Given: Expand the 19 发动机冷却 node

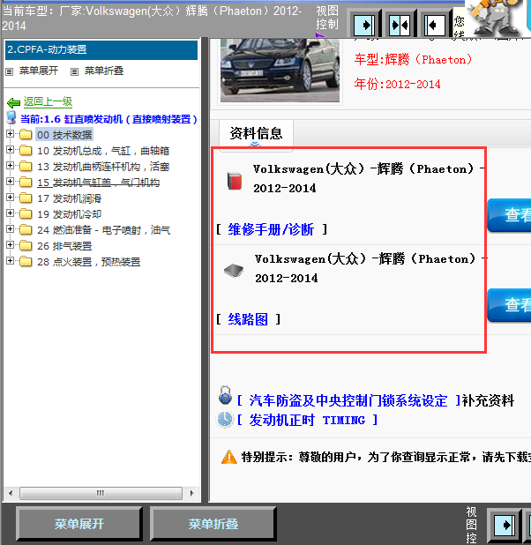Looking at the screenshot, I should pos(10,213).
